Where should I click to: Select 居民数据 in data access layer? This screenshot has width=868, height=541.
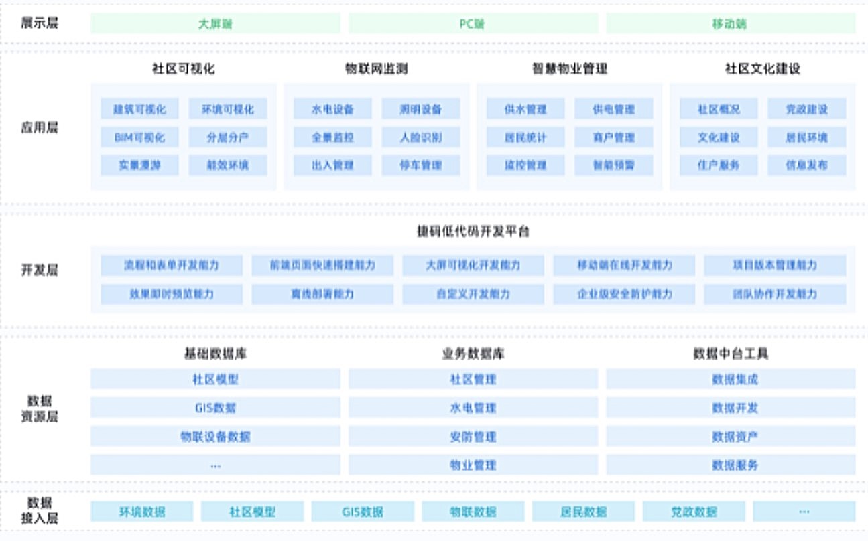(x=583, y=512)
